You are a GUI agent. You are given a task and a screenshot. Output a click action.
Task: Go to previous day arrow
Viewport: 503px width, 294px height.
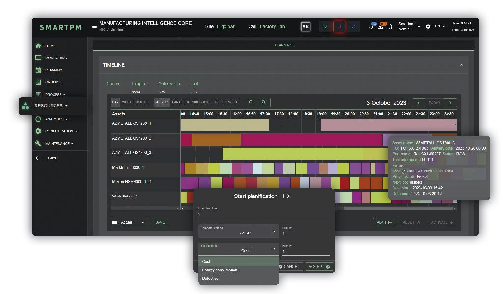(x=419, y=103)
